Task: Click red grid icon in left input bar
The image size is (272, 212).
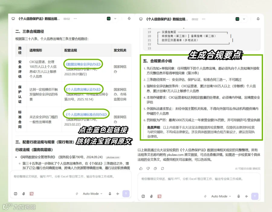Action: point(31,194)
